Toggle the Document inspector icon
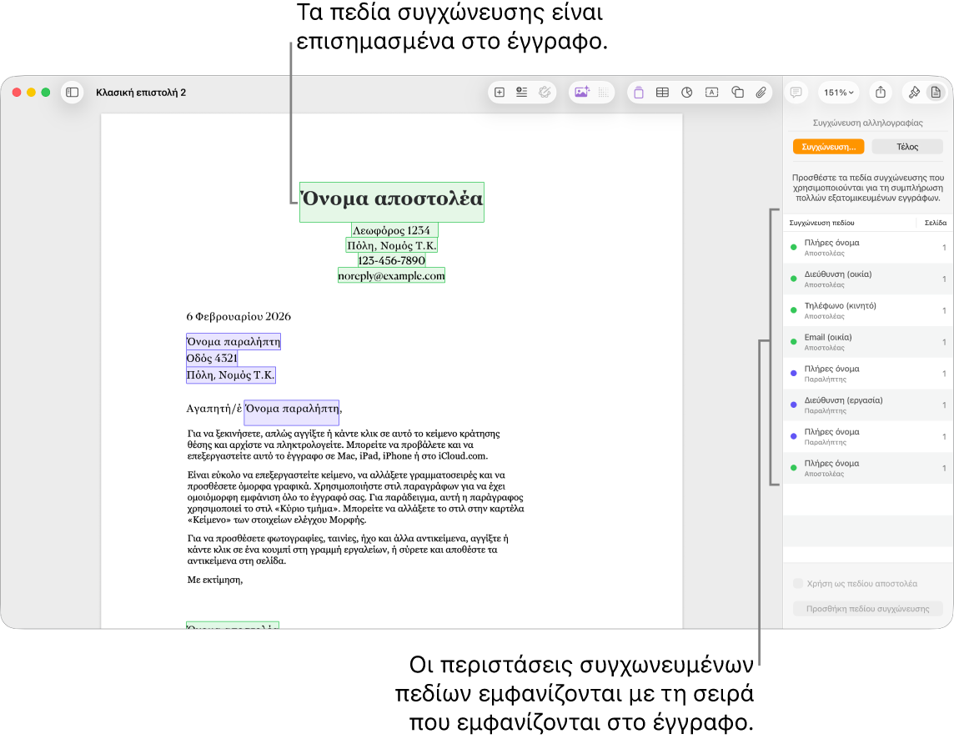 pos(936,93)
